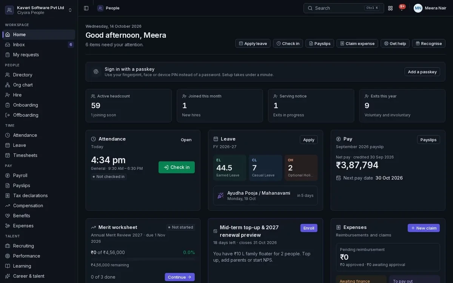The height and width of the screenshot is (283, 453).
Task: Open the apps grid icon
Action: (390, 8)
